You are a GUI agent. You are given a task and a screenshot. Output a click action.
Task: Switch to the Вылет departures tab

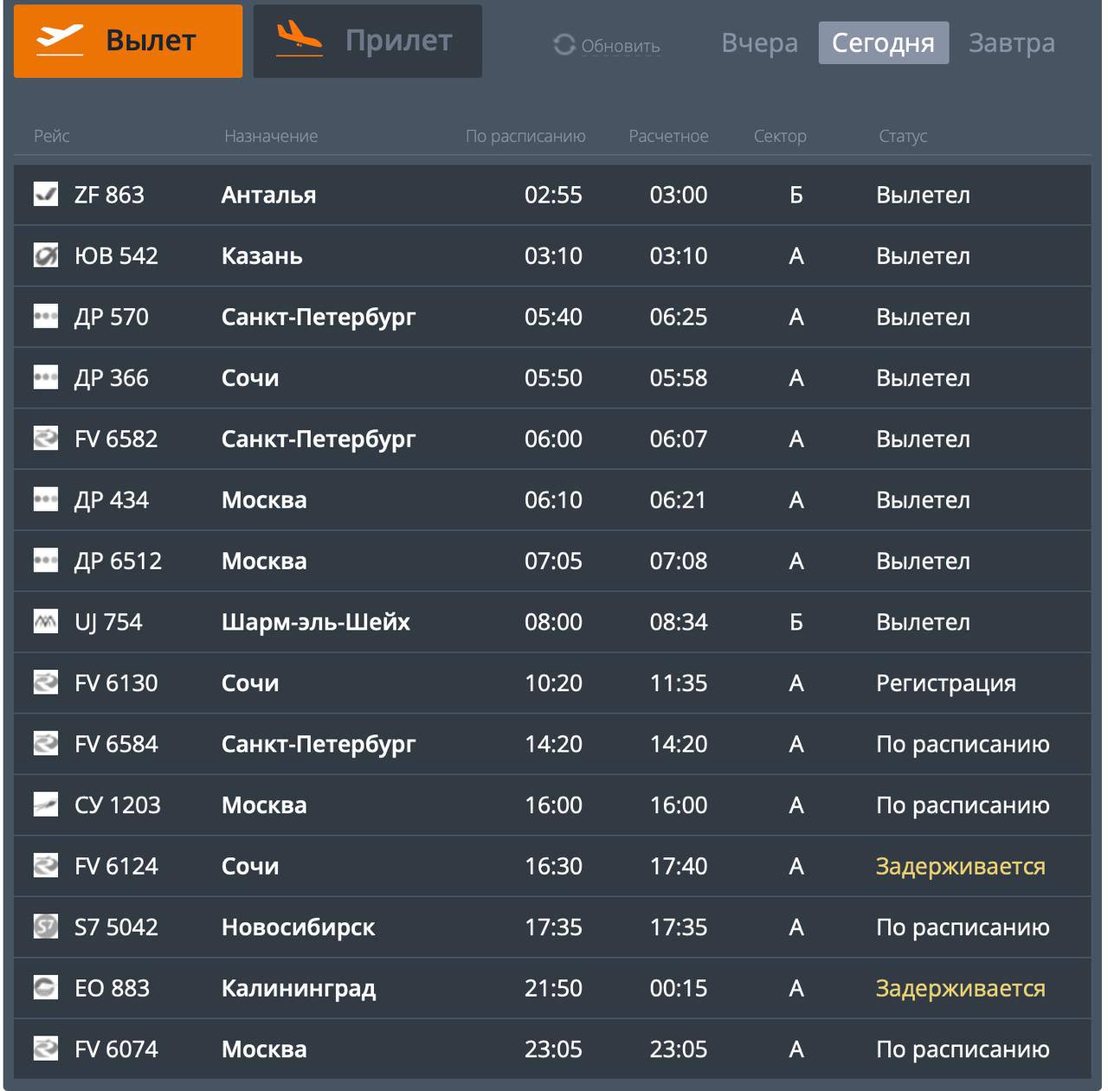click(x=128, y=42)
